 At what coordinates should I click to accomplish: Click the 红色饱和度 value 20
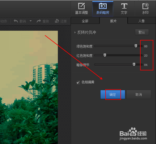pos(146,56)
